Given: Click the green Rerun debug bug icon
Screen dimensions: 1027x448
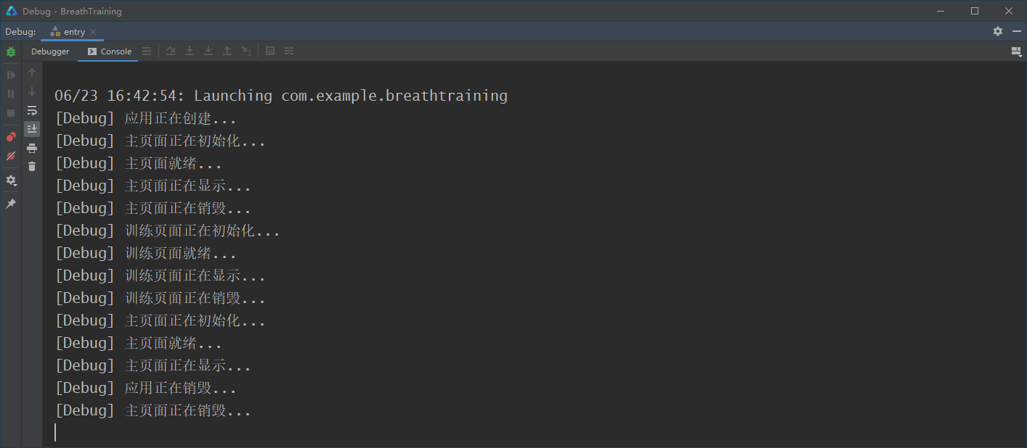Looking at the screenshot, I should [11, 51].
